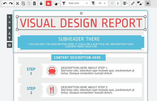This screenshot has height=101, width=157.
Task: Open block settings gear icon
Action: point(9,45)
